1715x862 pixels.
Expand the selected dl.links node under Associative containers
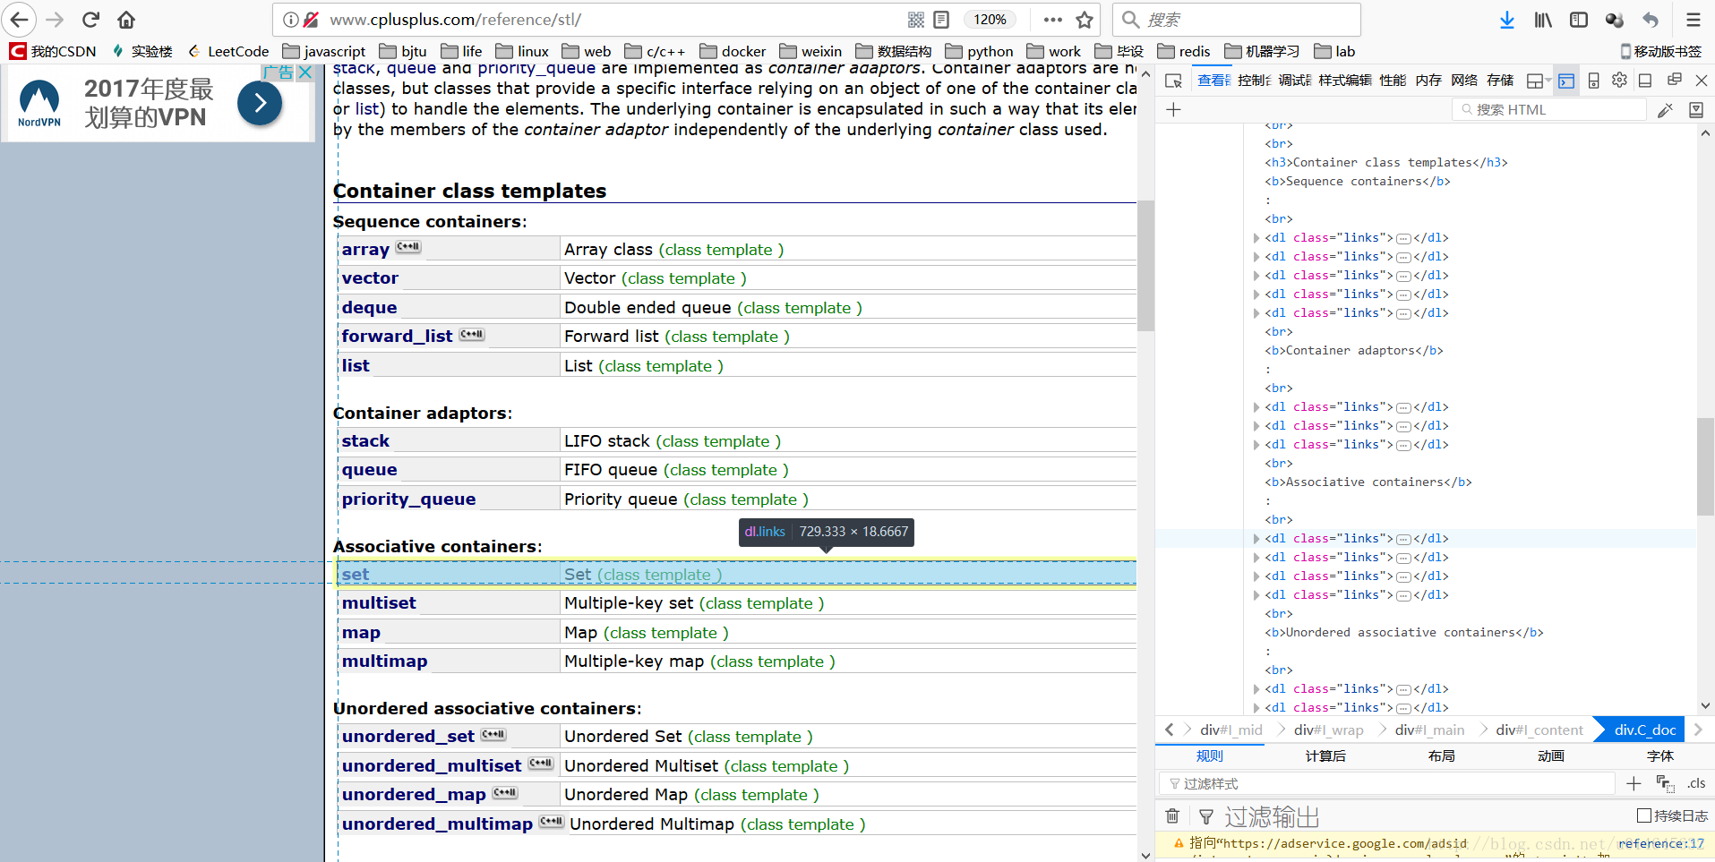[1256, 539]
